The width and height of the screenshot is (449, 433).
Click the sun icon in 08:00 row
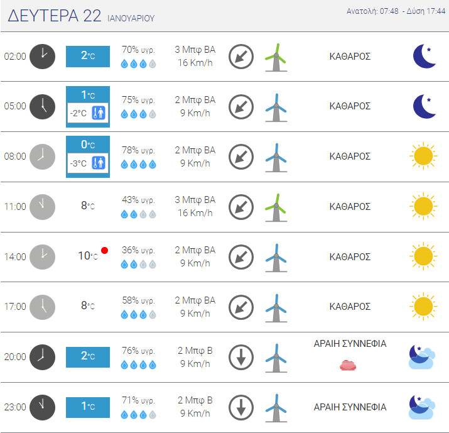point(422,156)
